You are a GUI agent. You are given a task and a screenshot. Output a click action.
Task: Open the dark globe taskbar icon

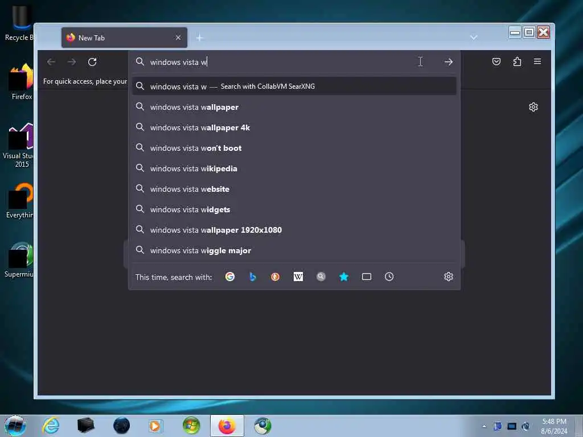[122, 426]
